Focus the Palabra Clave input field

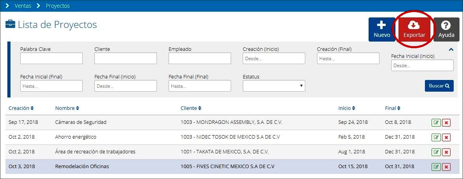[x=51, y=58]
